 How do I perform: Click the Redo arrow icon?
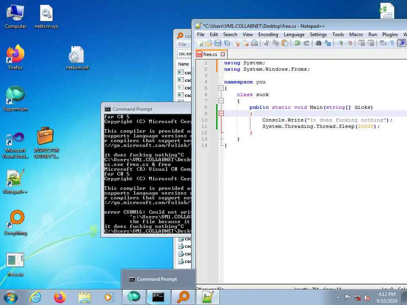306,43
